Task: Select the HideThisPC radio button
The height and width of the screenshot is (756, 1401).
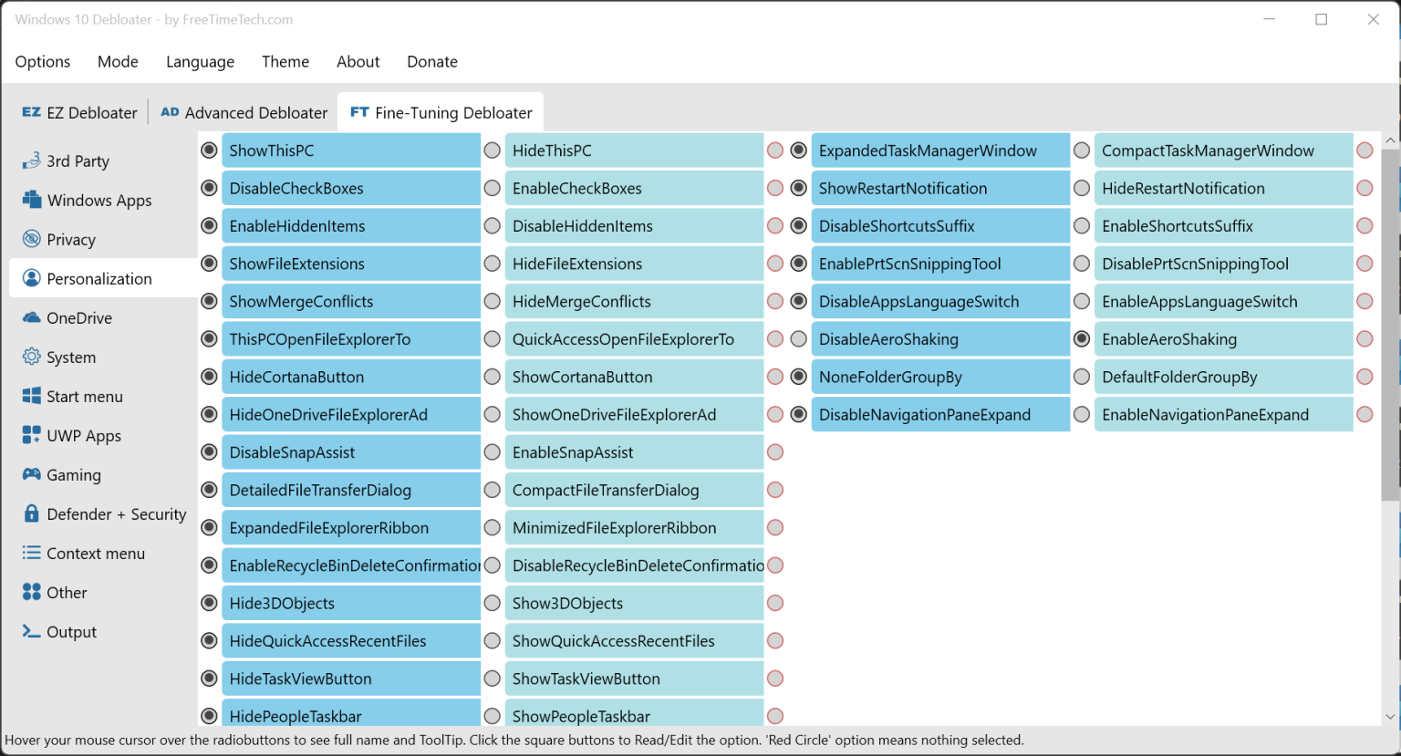Action: point(493,150)
